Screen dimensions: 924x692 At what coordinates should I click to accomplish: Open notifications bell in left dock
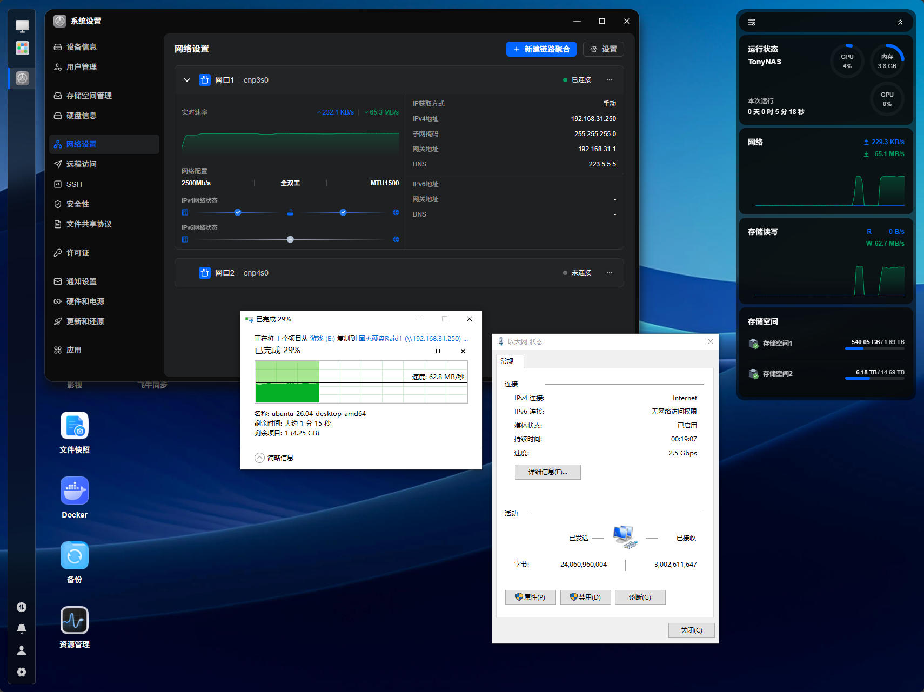[22, 628]
